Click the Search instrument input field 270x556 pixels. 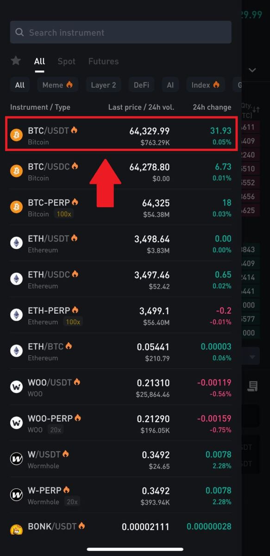120,32
